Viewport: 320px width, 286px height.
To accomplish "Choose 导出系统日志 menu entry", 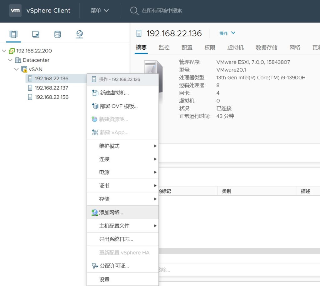I will click(122, 239).
